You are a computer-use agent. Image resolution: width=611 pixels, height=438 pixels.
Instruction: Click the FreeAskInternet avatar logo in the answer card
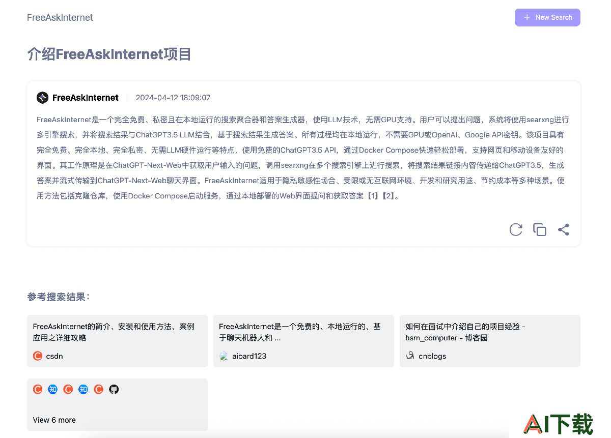pos(42,98)
